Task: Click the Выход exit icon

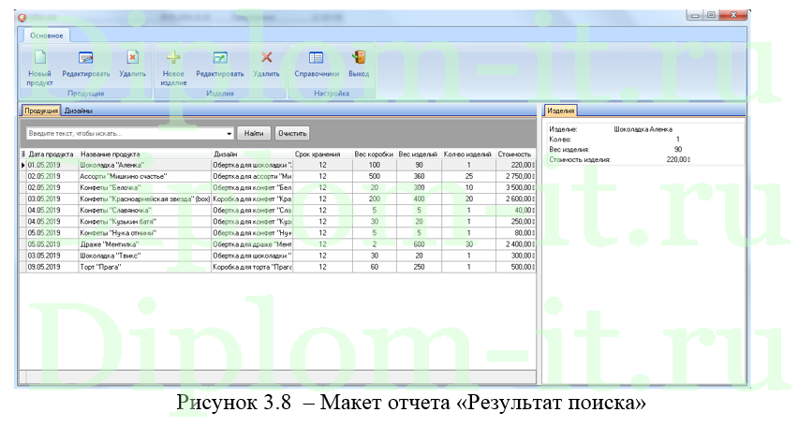Action: (359, 57)
